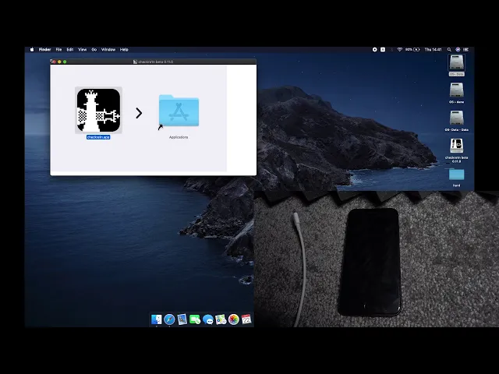Open the Finder menu
499x374 pixels.
(x=45, y=50)
